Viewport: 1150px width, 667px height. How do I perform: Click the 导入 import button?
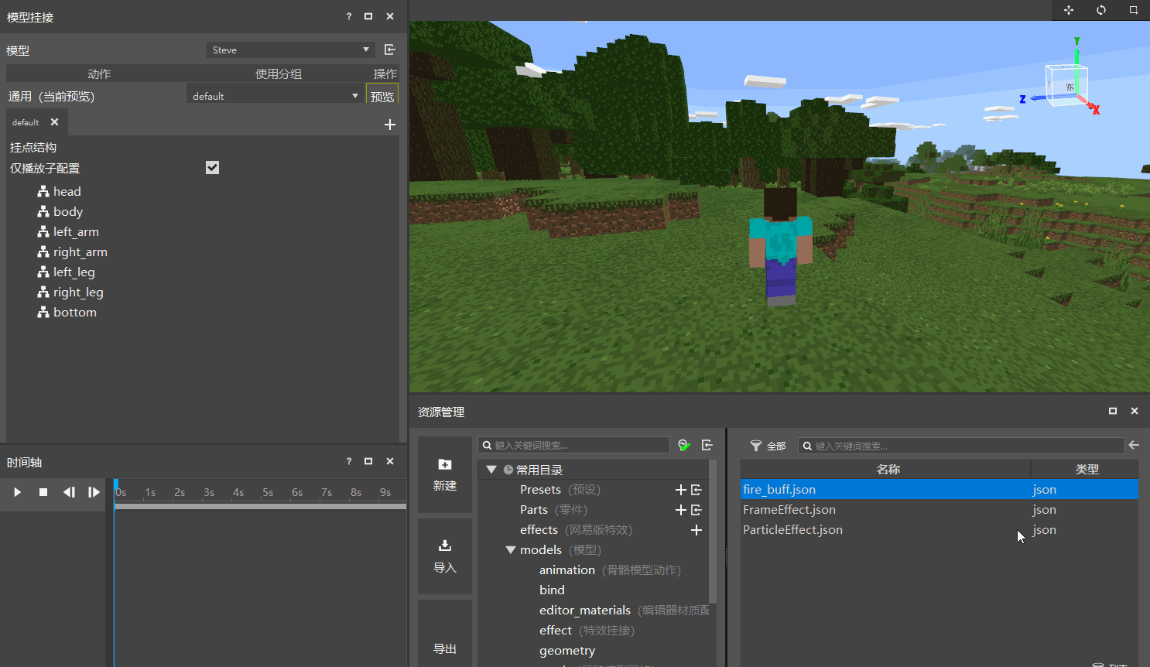pyautogui.click(x=445, y=556)
